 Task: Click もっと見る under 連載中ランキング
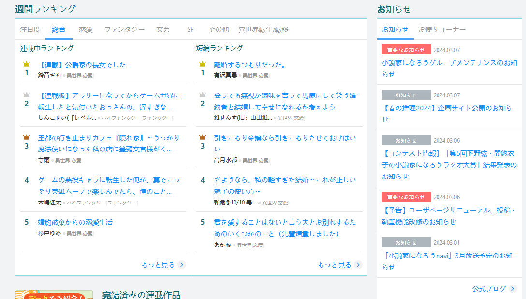(x=158, y=265)
